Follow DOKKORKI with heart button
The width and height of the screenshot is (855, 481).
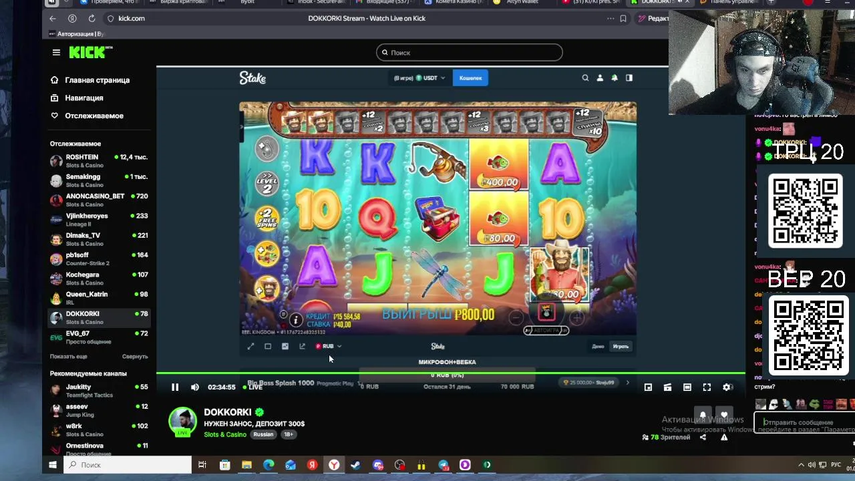point(724,415)
